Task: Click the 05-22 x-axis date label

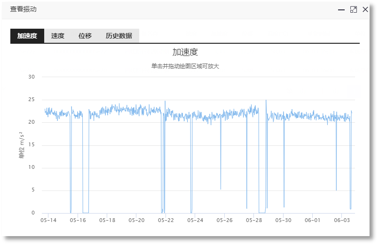Action: [x=166, y=220]
